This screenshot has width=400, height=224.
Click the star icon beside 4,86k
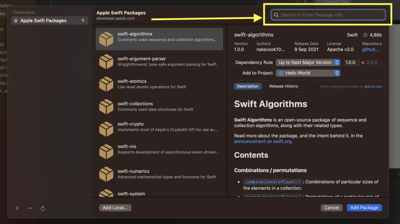[365, 35]
